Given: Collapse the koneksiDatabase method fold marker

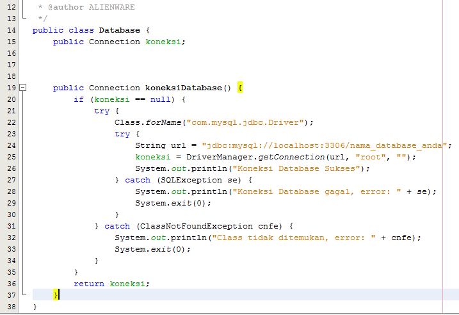Looking at the screenshot, I should [22, 87].
